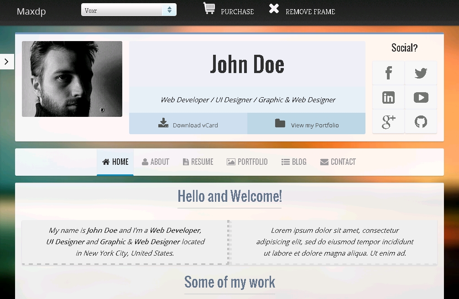The image size is (459, 299).
Task: Click the GitHub social icon
Action: (421, 121)
